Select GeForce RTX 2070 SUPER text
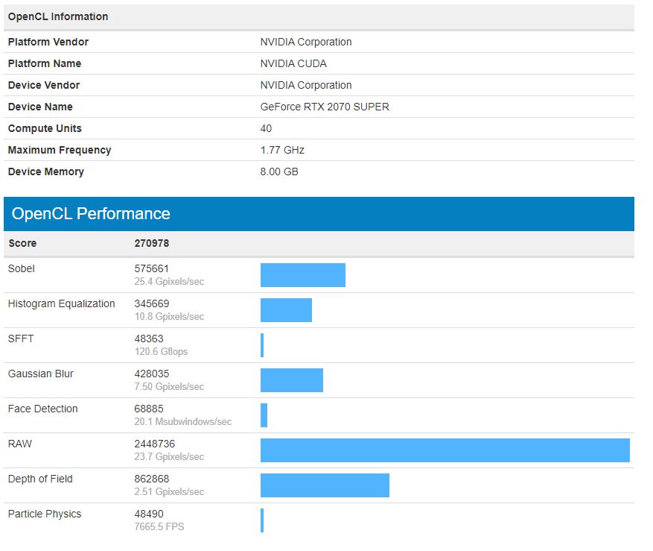The image size is (653, 551). [x=325, y=107]
